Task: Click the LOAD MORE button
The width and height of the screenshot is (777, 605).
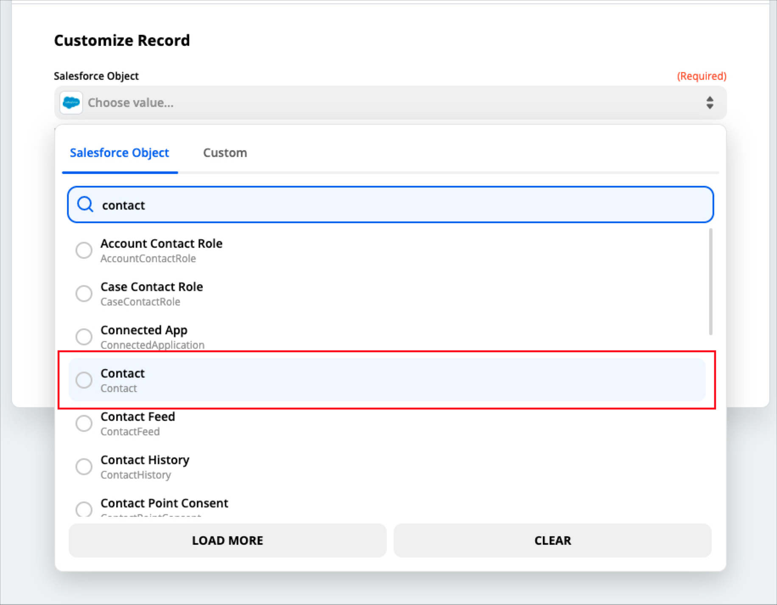Action: point(228,541)
